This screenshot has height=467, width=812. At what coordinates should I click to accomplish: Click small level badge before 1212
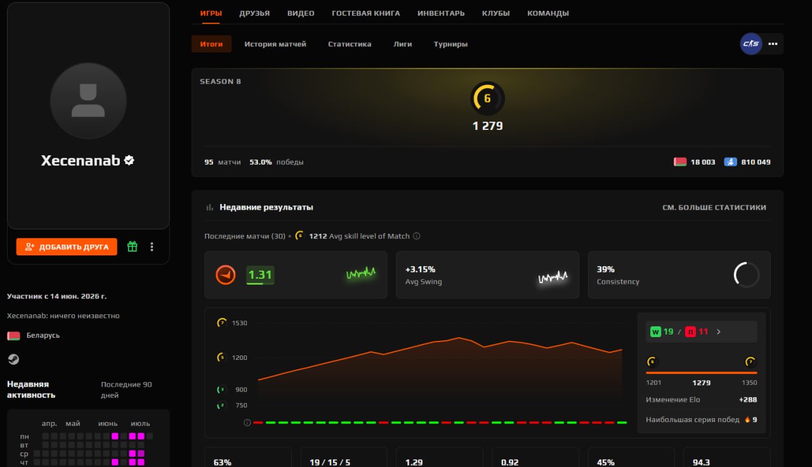[x=300, y=236]
